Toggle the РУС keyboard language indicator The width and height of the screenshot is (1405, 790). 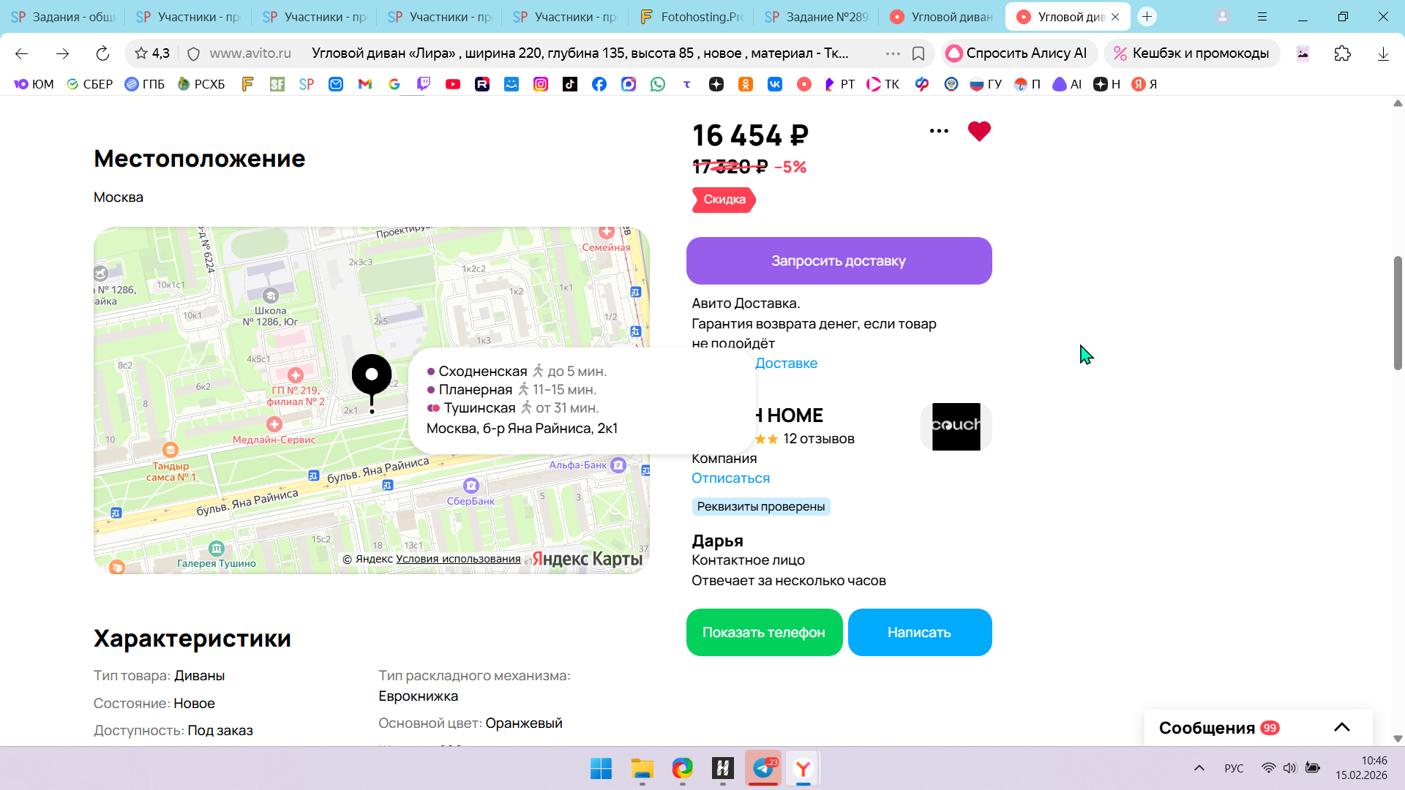click(1234, 768)
